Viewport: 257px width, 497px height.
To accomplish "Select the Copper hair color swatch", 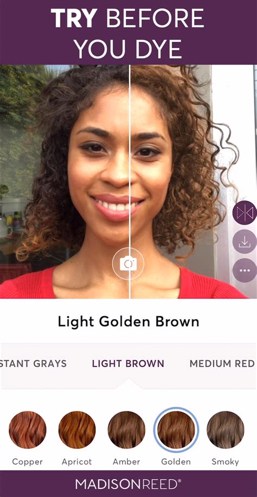I will tap(28, 430).
